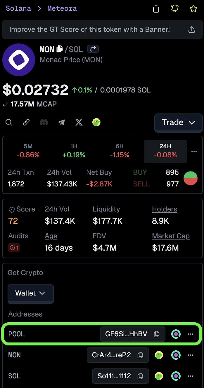The width and height of the screenshot is (204, 388).
Task: Open more options for POOL address
Action: pos(191,334)
